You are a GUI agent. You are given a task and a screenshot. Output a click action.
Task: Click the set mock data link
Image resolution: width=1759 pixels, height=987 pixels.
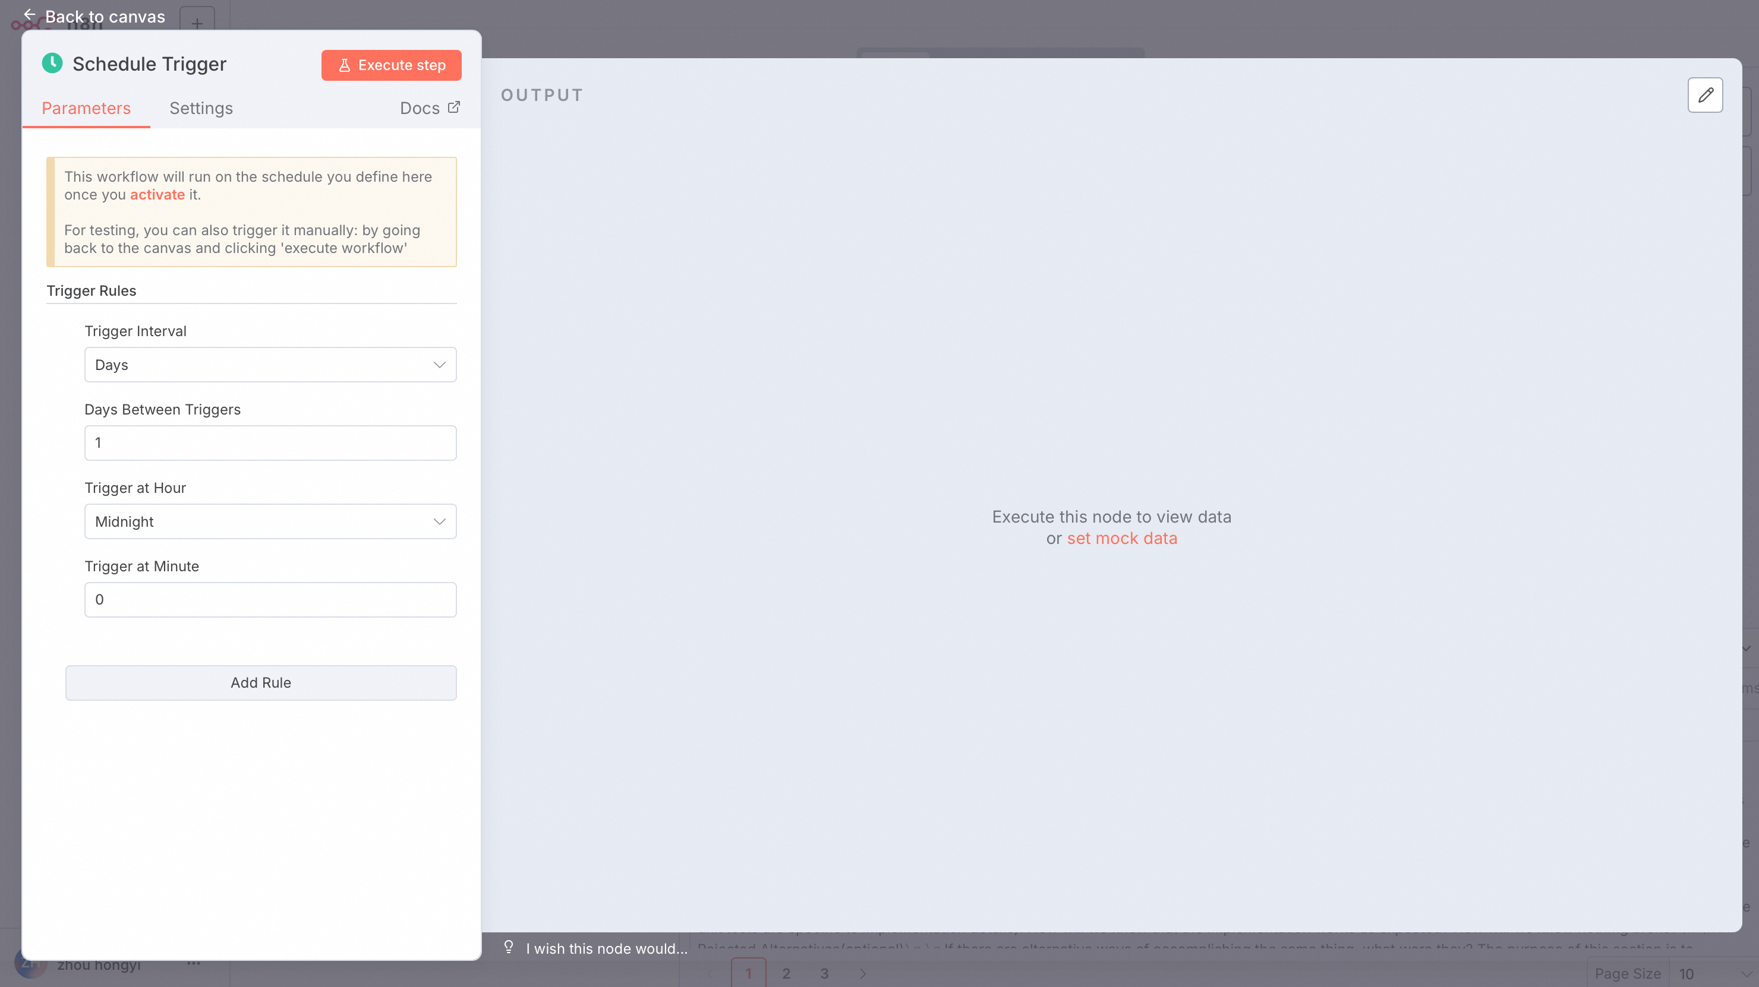pyautogui.click(x=1121, y=539)
